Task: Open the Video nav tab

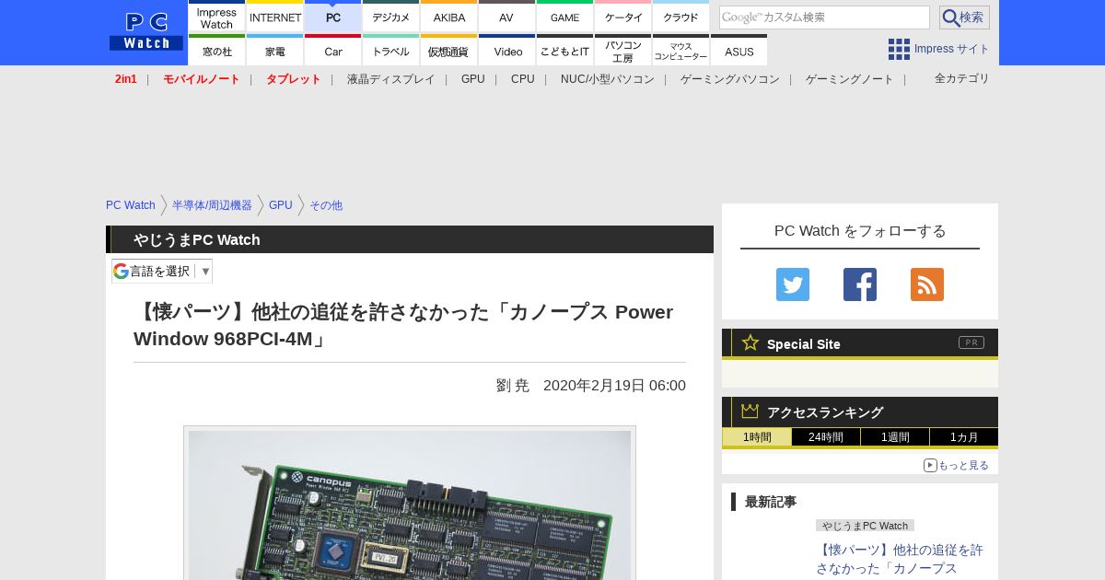Action: tap(507, 51)
